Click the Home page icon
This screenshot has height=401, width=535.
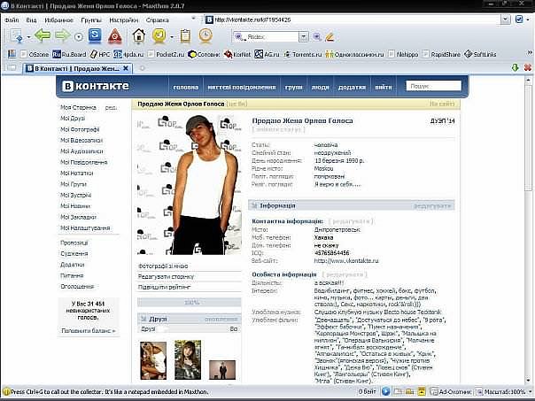138,36
